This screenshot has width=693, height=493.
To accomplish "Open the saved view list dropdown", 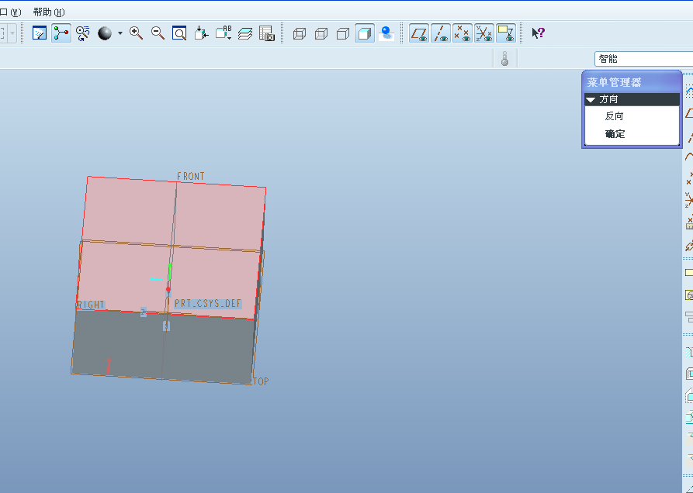I will point(223,33).
